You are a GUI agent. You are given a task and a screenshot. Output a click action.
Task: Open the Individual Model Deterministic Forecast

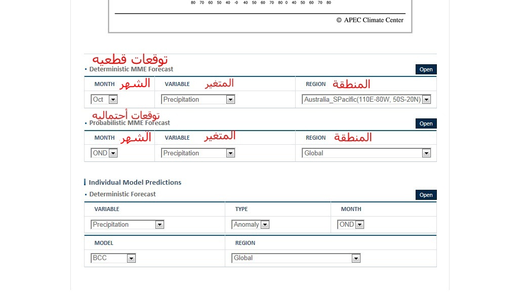point(426,195)
